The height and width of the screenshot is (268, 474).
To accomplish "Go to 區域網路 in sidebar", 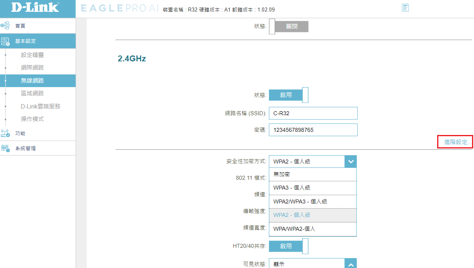I will (x=32, y=93).
